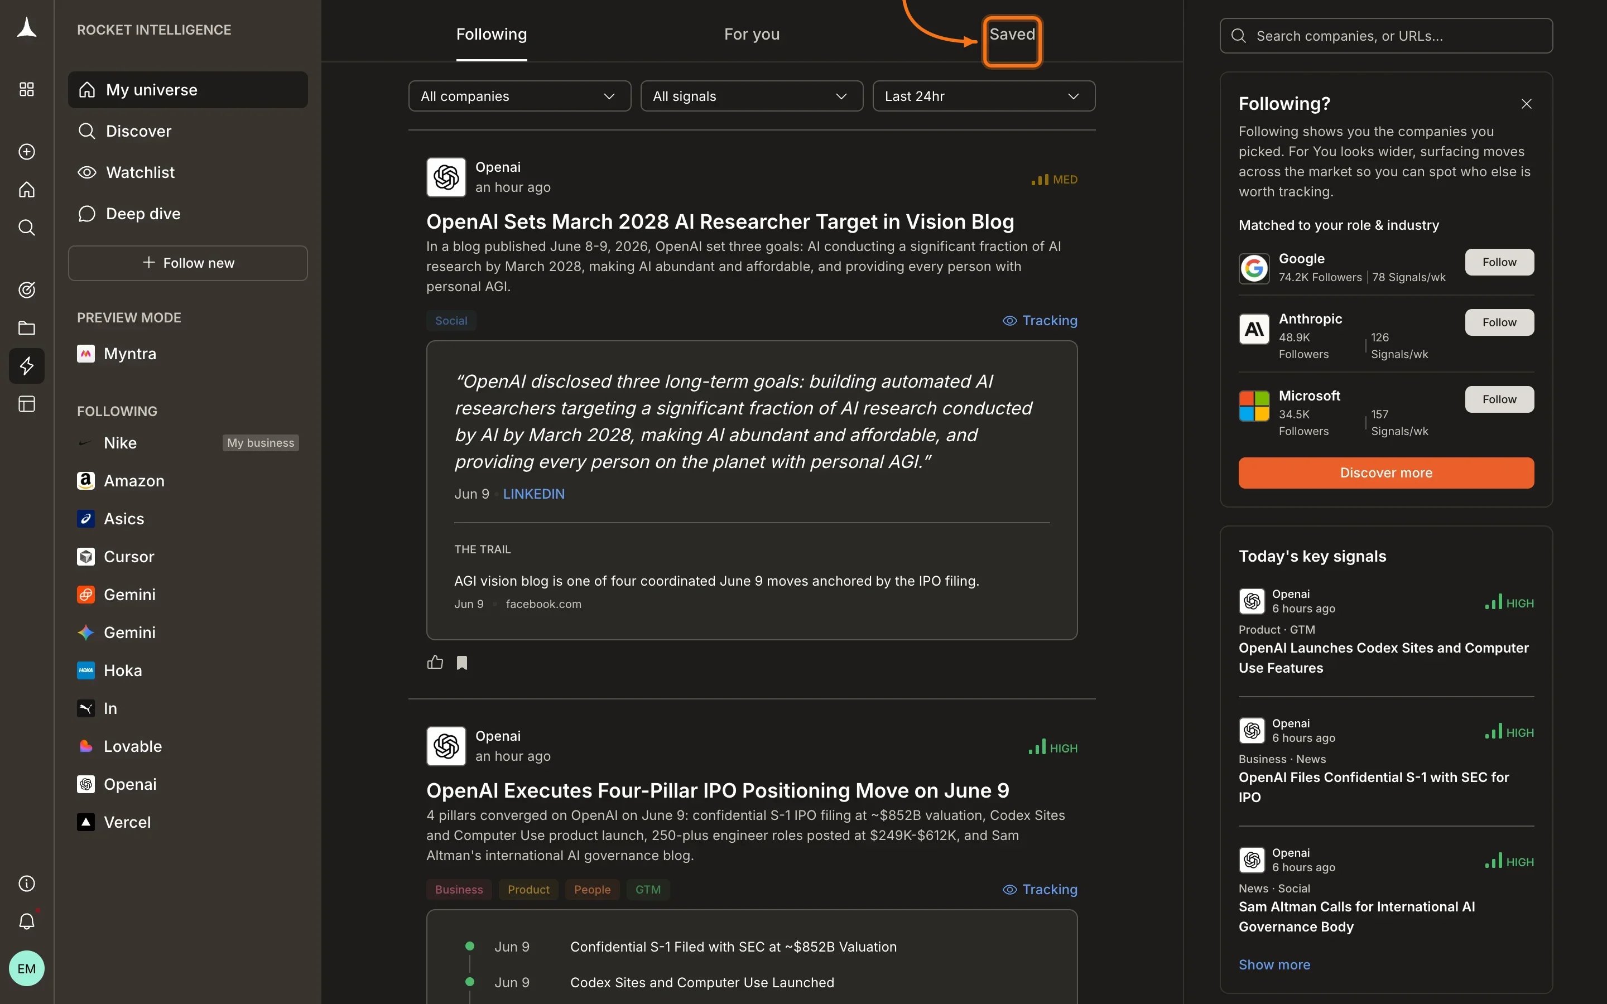The image size is (1607, 1004).
Task: Open the target icon in left rail
Action: (27, 289)
